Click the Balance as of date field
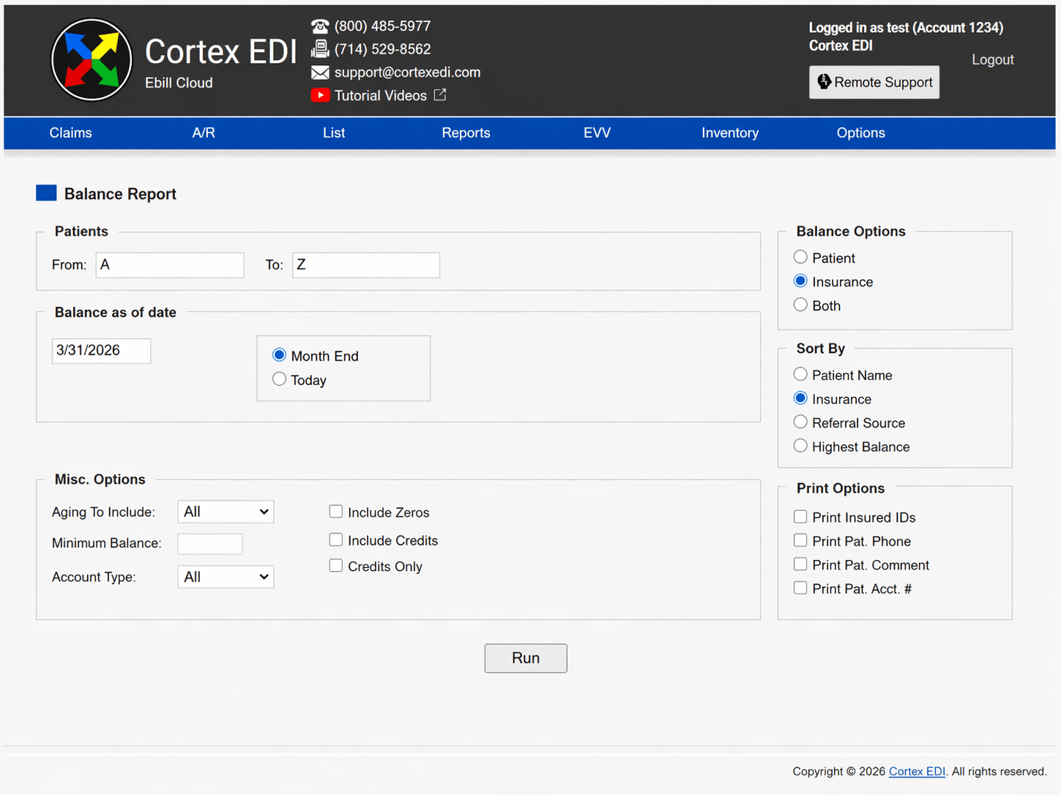 click(101, 351)
